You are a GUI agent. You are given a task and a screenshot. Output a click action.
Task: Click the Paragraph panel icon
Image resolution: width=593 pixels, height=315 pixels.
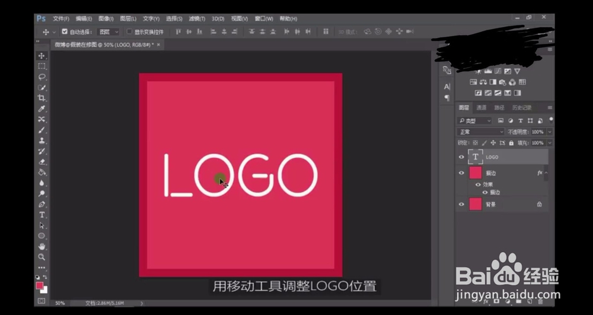pos(447,98)
